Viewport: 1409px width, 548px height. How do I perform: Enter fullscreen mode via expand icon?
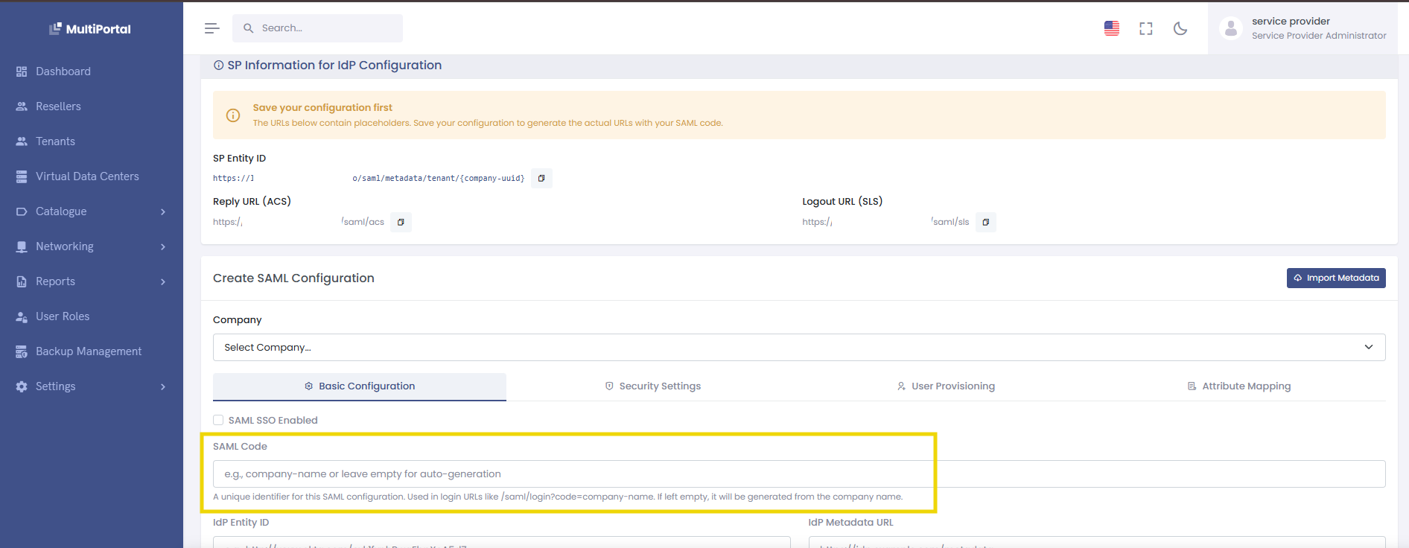pyautogui.click(x=1145, y=28)
